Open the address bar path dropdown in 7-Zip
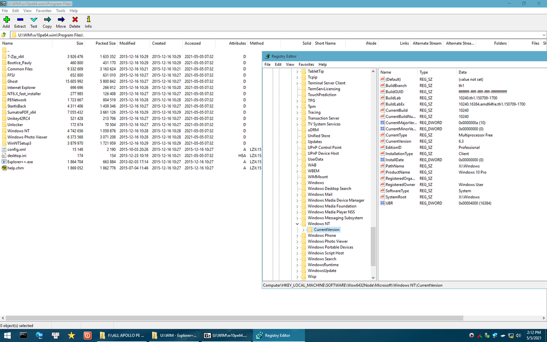Viewport: 547px width, 342px height. 544,35
